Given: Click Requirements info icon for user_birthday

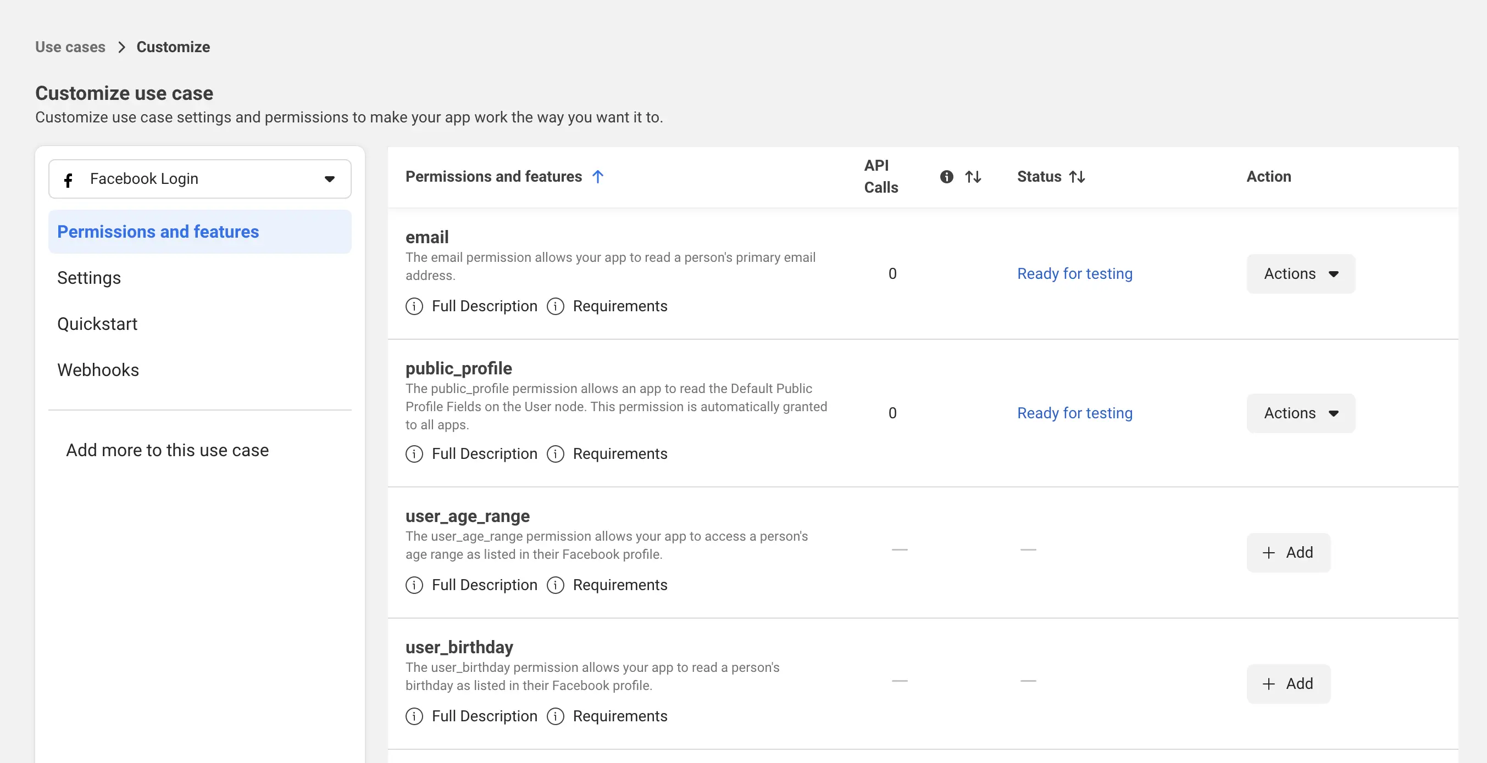Looking at the screenshot, I should (556, 716).
